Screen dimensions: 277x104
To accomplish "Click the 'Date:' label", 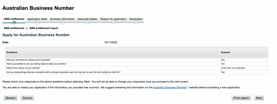I will point(6,42).
